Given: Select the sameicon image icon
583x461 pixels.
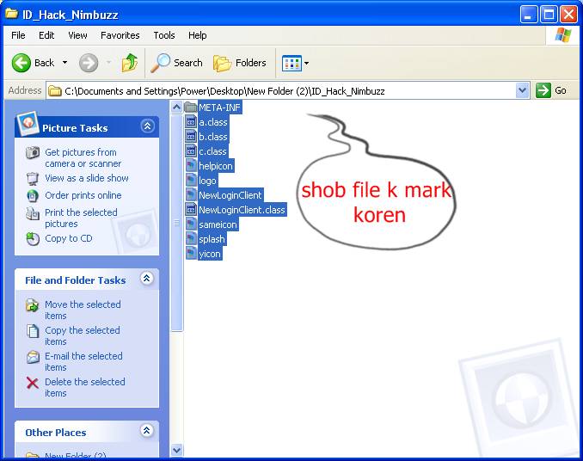Looking at the screenshot, I should coord(191,224).
